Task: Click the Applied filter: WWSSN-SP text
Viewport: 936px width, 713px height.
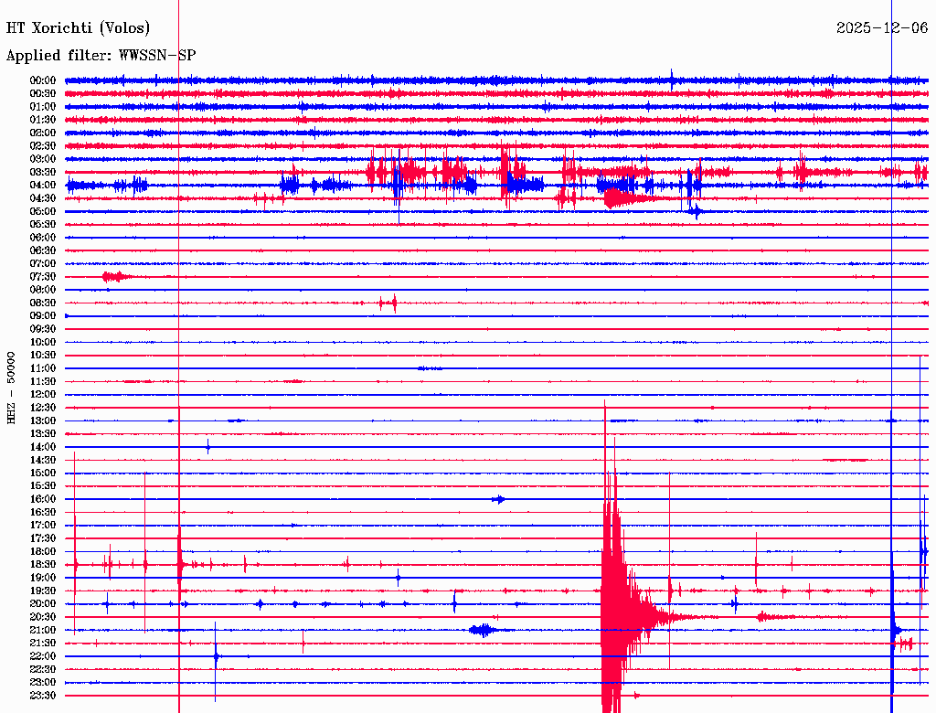Action: [x=101, y=56]
